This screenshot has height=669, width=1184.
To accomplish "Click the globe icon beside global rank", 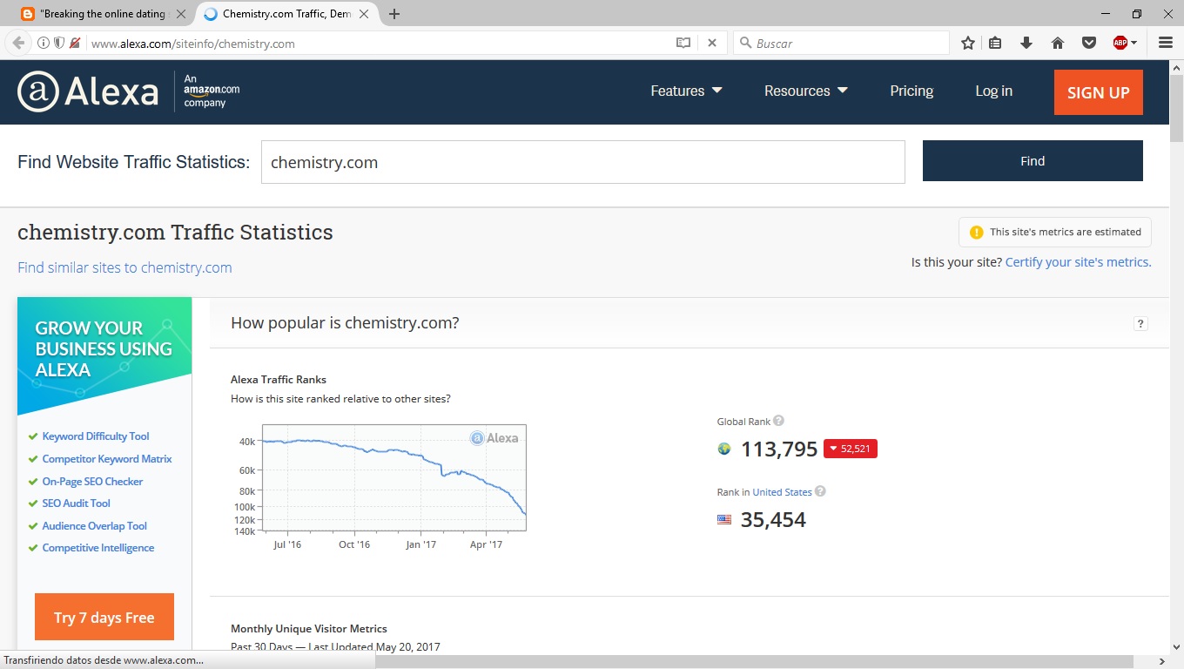I will point(724,449).
